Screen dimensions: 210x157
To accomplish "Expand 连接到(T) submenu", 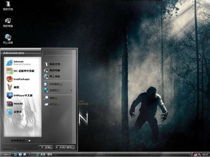I will pyautogui.click(x=58, y=90).
